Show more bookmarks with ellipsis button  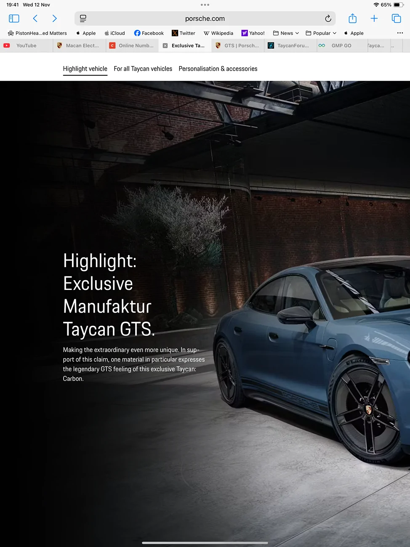400,33
